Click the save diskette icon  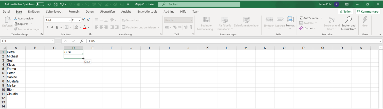(x=55, y=4)
